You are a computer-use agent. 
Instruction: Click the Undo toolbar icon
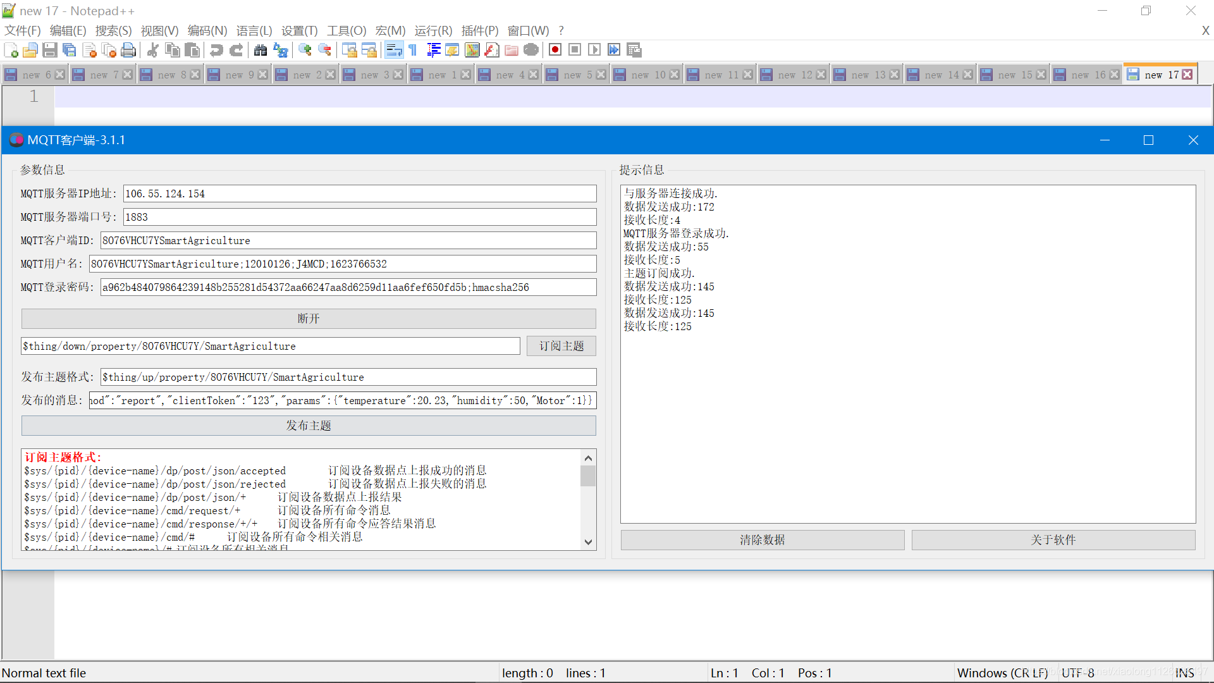[x=216, y=50]
